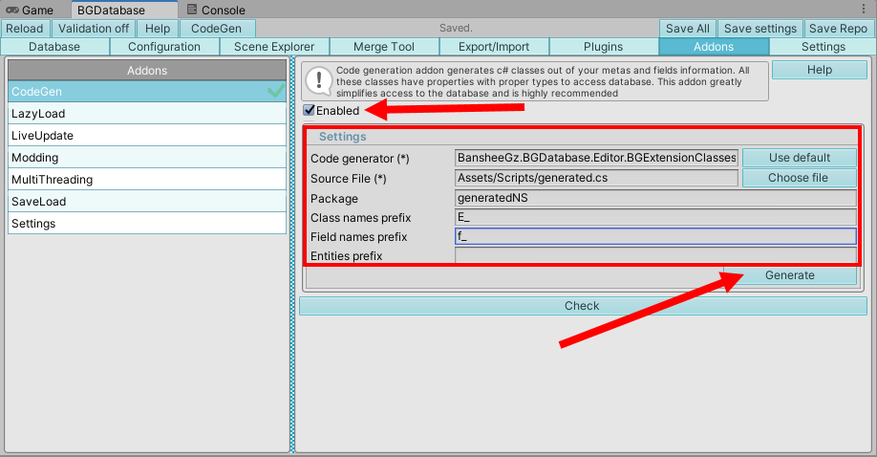The height and width of the screenshot is (457, 877).
Task: Click the Class names prefix field
Action: pos(655,217)
